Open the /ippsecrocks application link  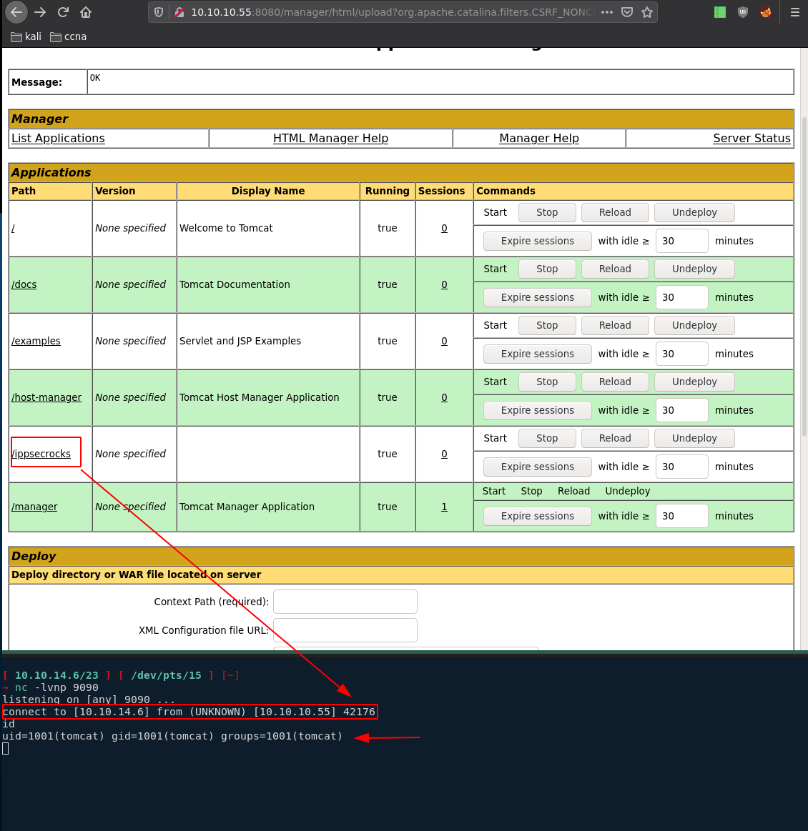click(41, 454)
